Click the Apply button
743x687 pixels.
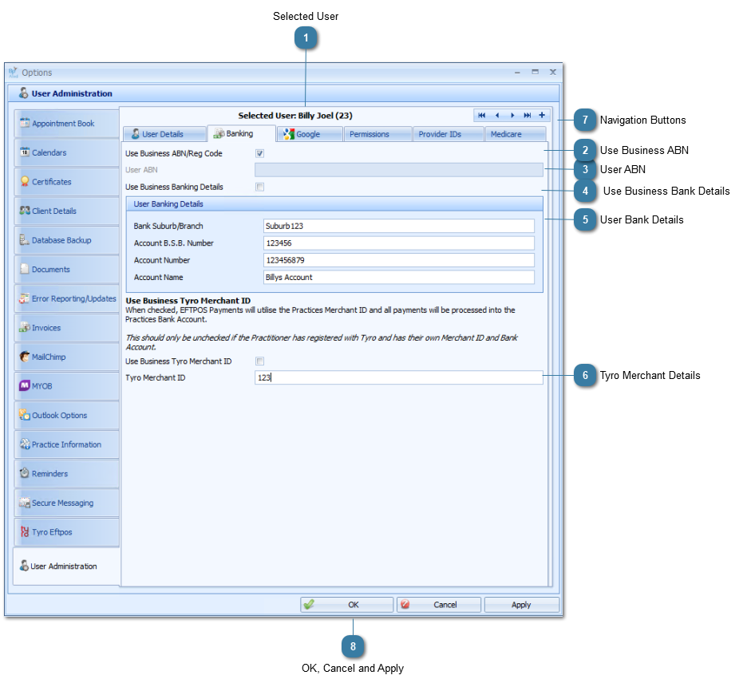pos(522,605)
